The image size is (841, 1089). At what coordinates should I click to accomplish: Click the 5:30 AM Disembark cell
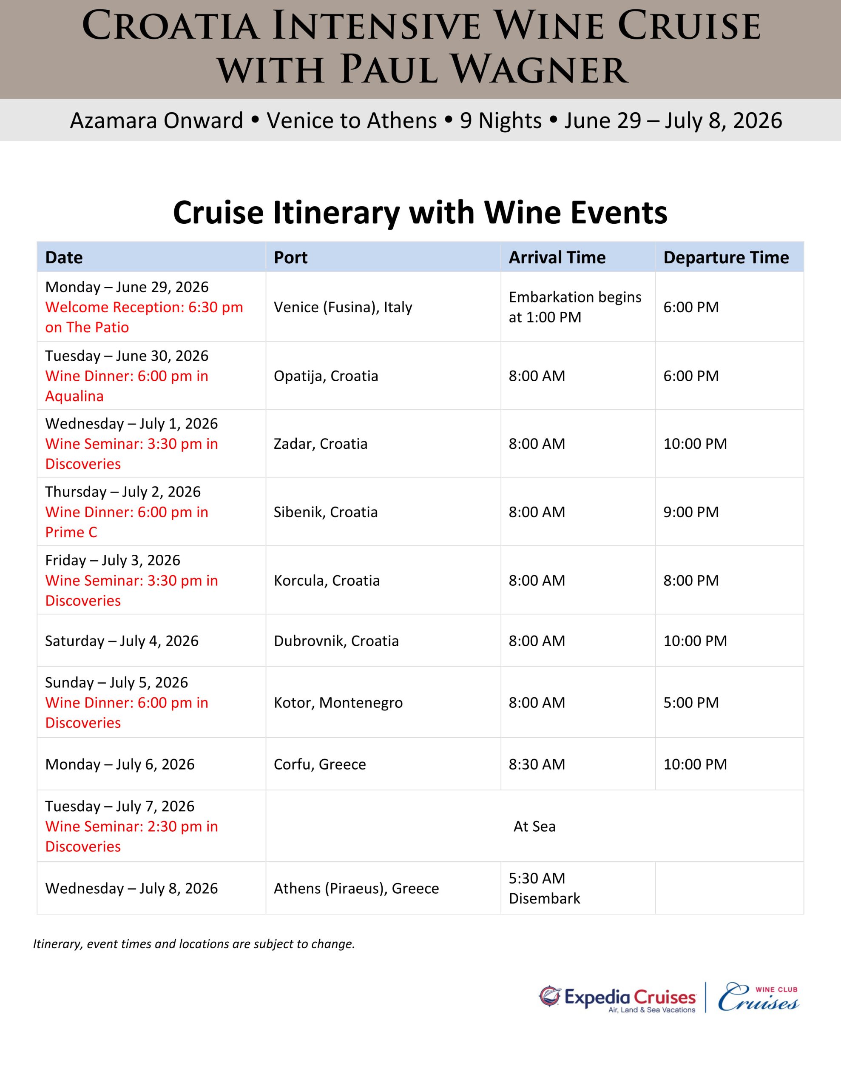point(544,888)
